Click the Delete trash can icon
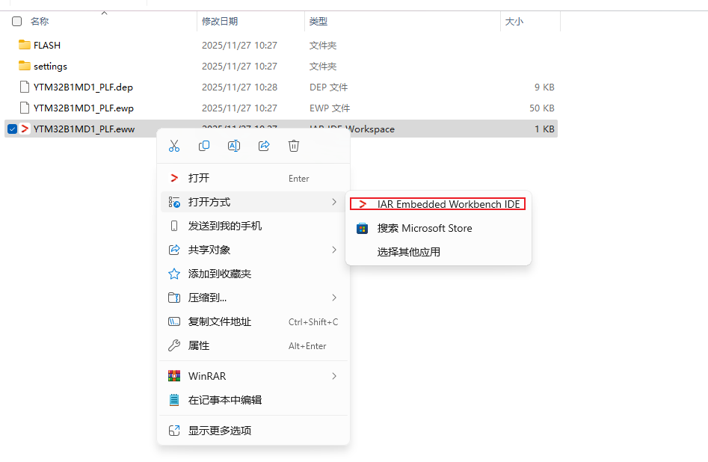The image size is (708, 462). click(294, 147)
